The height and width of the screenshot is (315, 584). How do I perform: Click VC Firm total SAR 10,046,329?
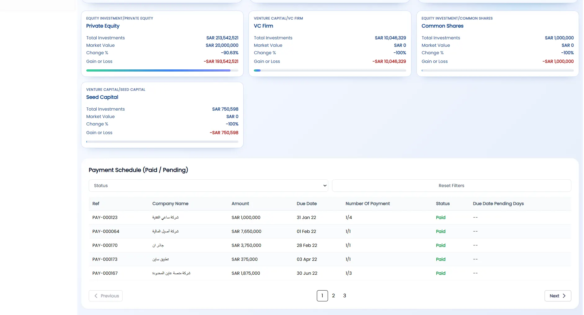pos(390,38)
